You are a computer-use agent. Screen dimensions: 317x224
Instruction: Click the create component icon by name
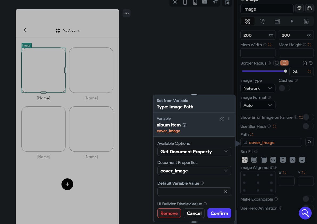(309, 9)
